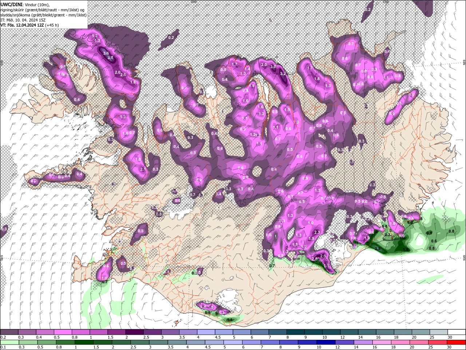Select the bright red 30 swatch in the lower legend row
Image resolution: width=466 pixels, height=350 pixels.
pyautogui.click(x=457, y=342)
